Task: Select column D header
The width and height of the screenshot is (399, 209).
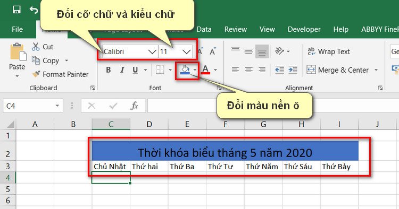Action: (149, 124)
